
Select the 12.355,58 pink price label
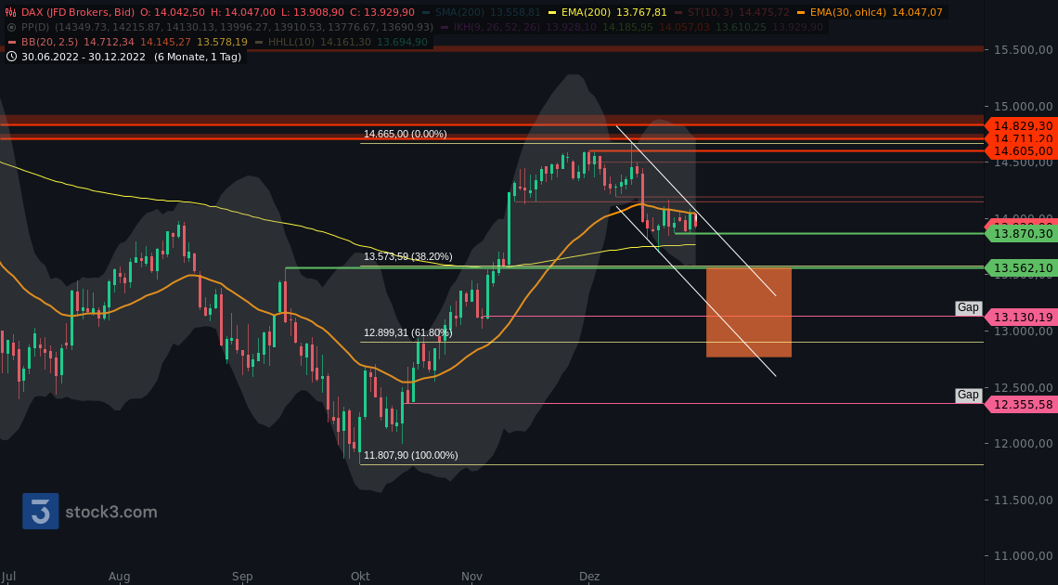point(1022,405)
